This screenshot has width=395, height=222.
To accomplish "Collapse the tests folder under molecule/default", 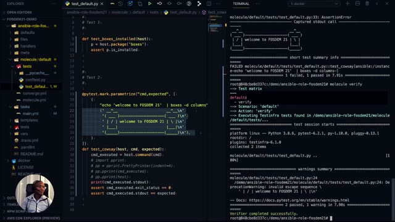I will tap(27, 67).
